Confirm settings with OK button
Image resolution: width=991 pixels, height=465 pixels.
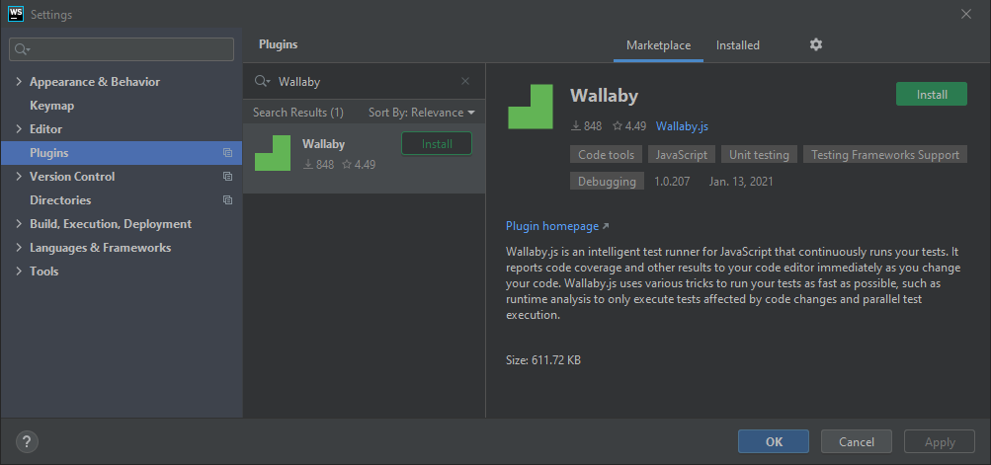774,441
